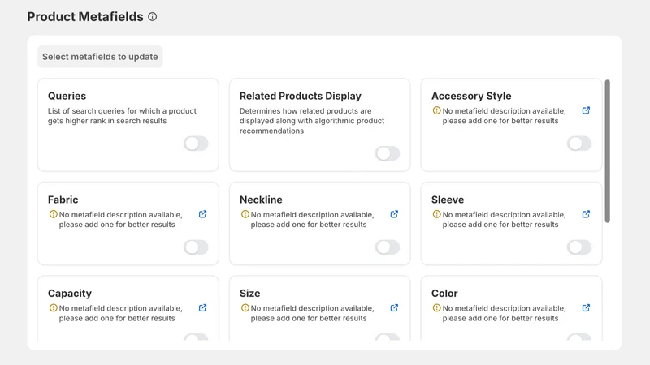Click the Size card title
The width and height of the screenshot is (650, 365).
(x=250, y=294)
